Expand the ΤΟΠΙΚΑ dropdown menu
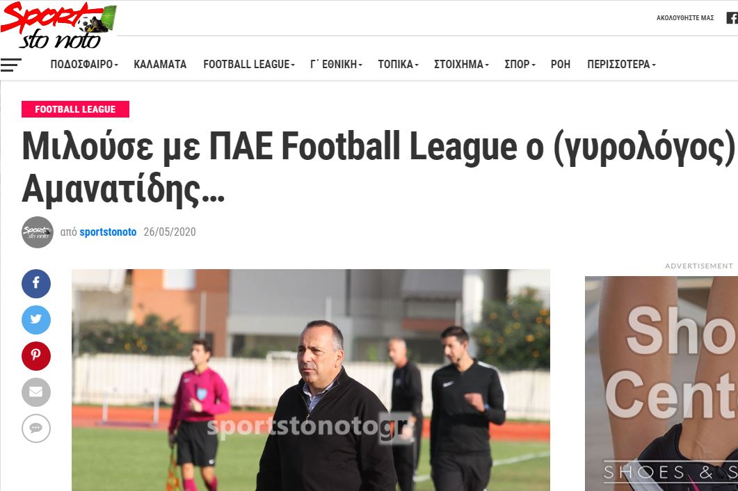 (x=398, y=65)
